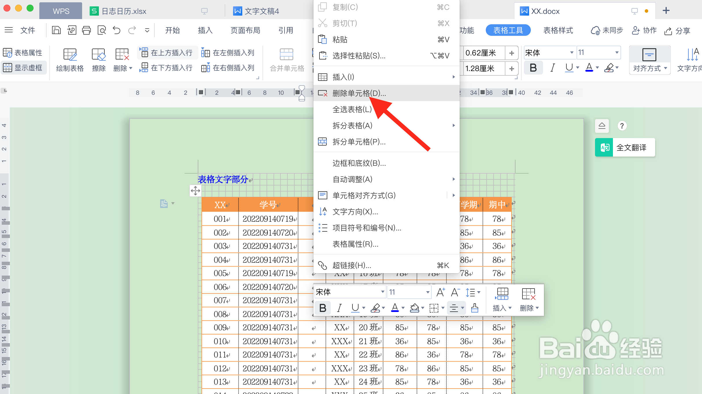
Task: Open the 宋体 font dropdown in ribbon
Action: coord(571,53)
